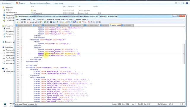This screenshot has width=190, height=107.
Task: Click the Open file toolbar icon
Action: click(19, 22)
